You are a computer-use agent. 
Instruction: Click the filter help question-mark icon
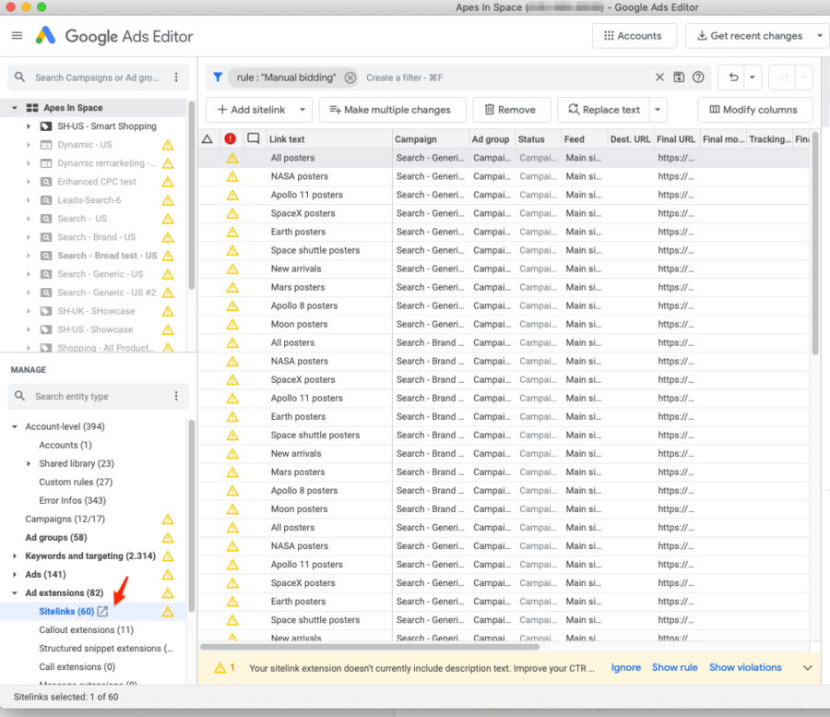(x=699, y=78)
